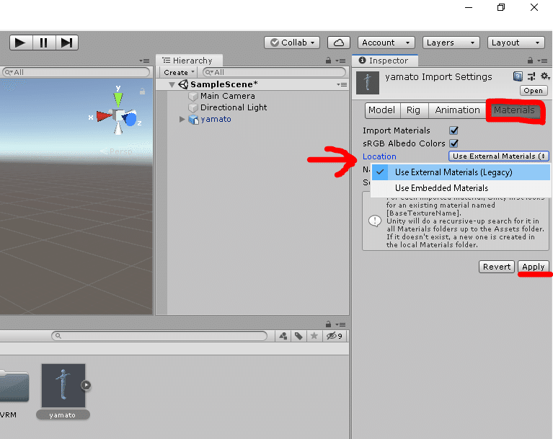
Task: Toggle the Import Materials checkbox
Action: pyautogui.click(x=454, y=130)
